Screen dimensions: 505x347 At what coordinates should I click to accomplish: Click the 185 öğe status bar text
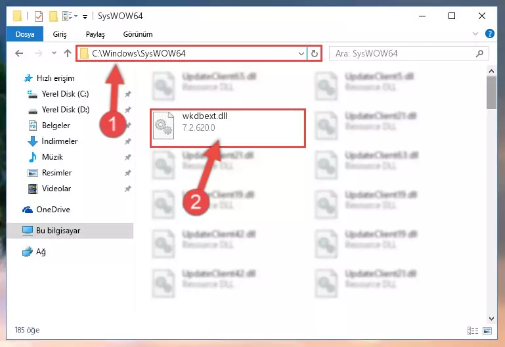(27, 330)
